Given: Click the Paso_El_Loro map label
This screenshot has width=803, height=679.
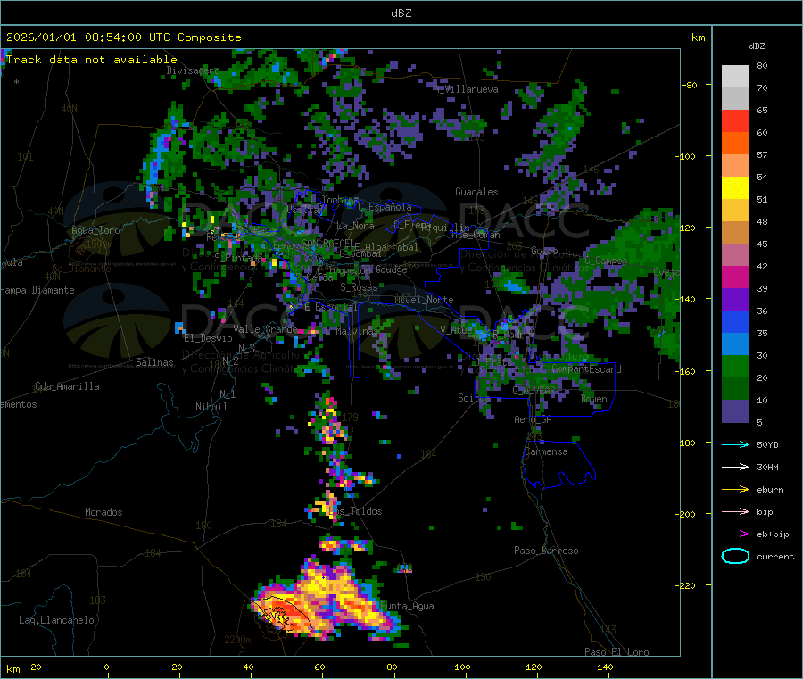Looking at the screenshot, I should 617,652.
